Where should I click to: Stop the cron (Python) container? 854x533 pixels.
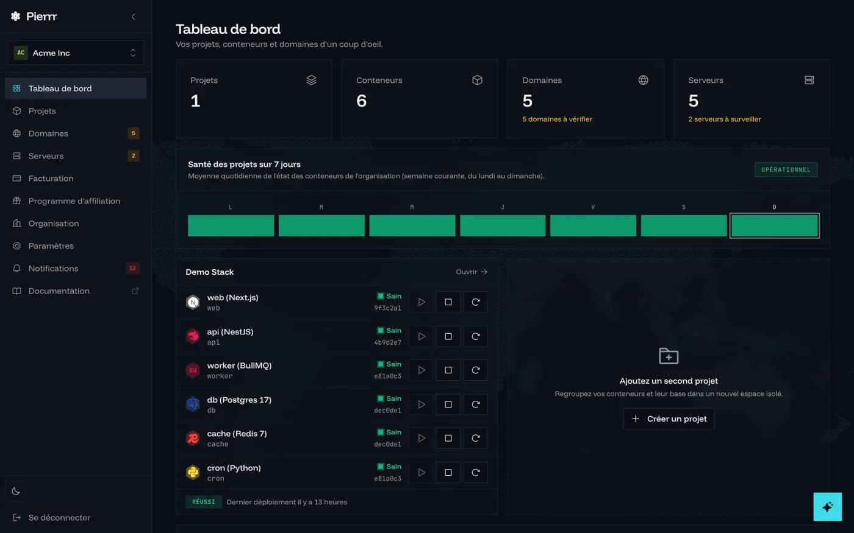coord(448,472)
